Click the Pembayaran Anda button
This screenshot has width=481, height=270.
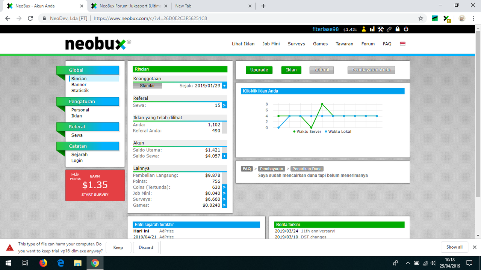coord(371,70)
